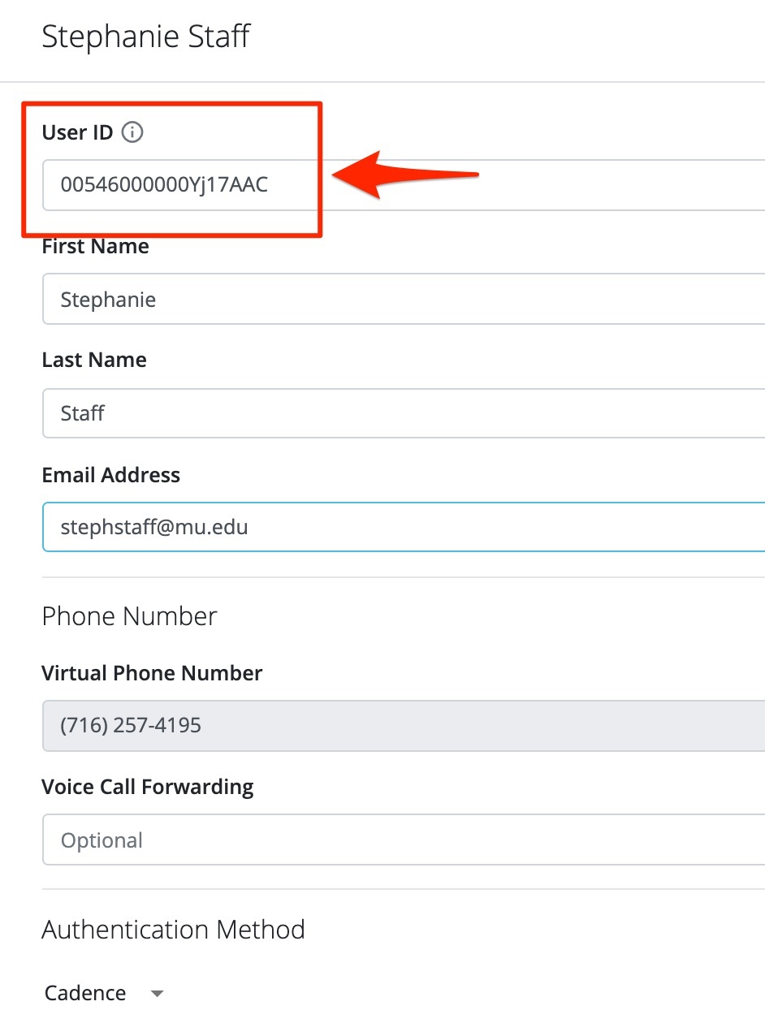Click the First Name label

click(95, 247)
